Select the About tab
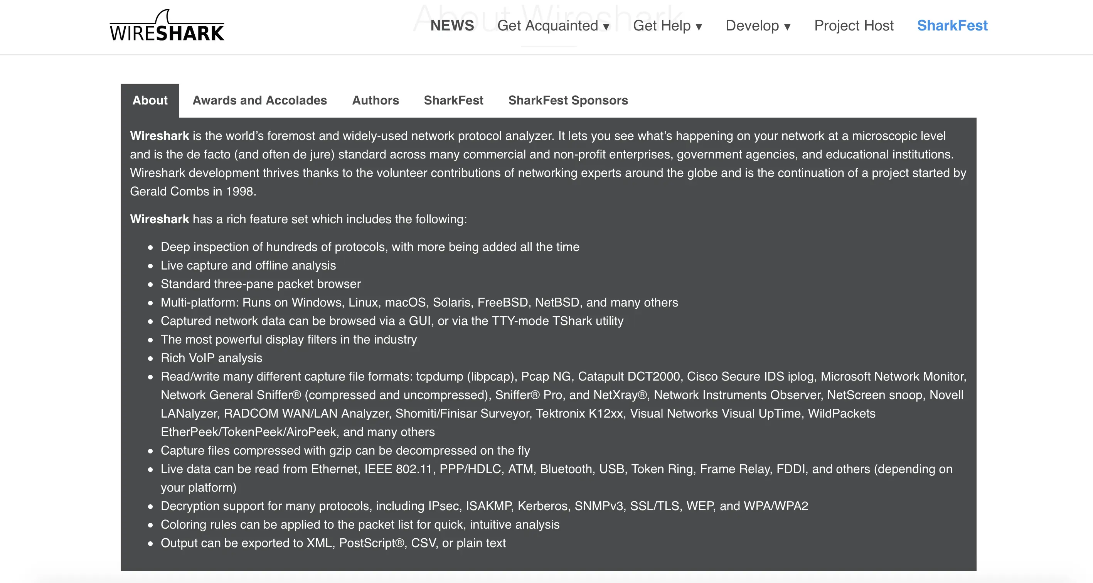Image resolution: width=1093 pixels, height=583 pixels. pos(150,101)
